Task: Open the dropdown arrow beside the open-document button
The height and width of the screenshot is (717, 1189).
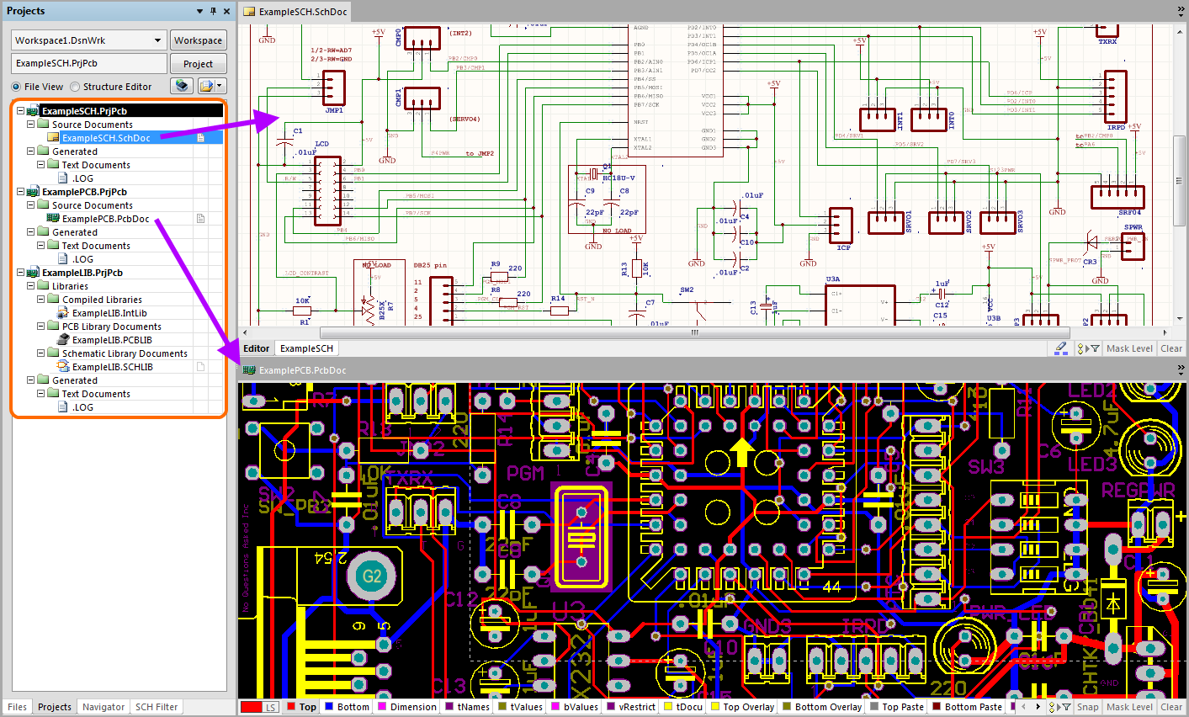Action: tap(219, 85)
